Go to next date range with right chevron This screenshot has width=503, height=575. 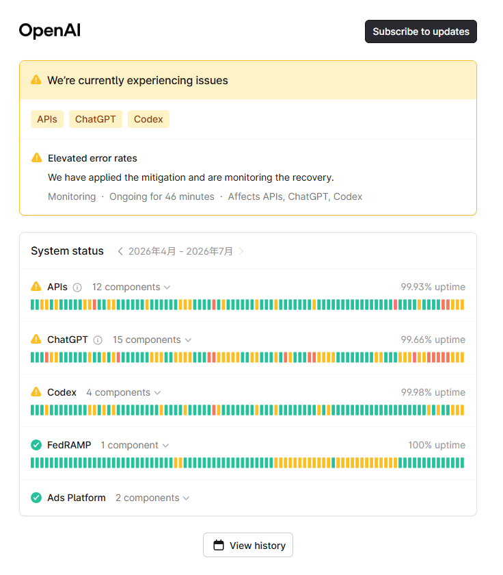[x=241, y=251]
